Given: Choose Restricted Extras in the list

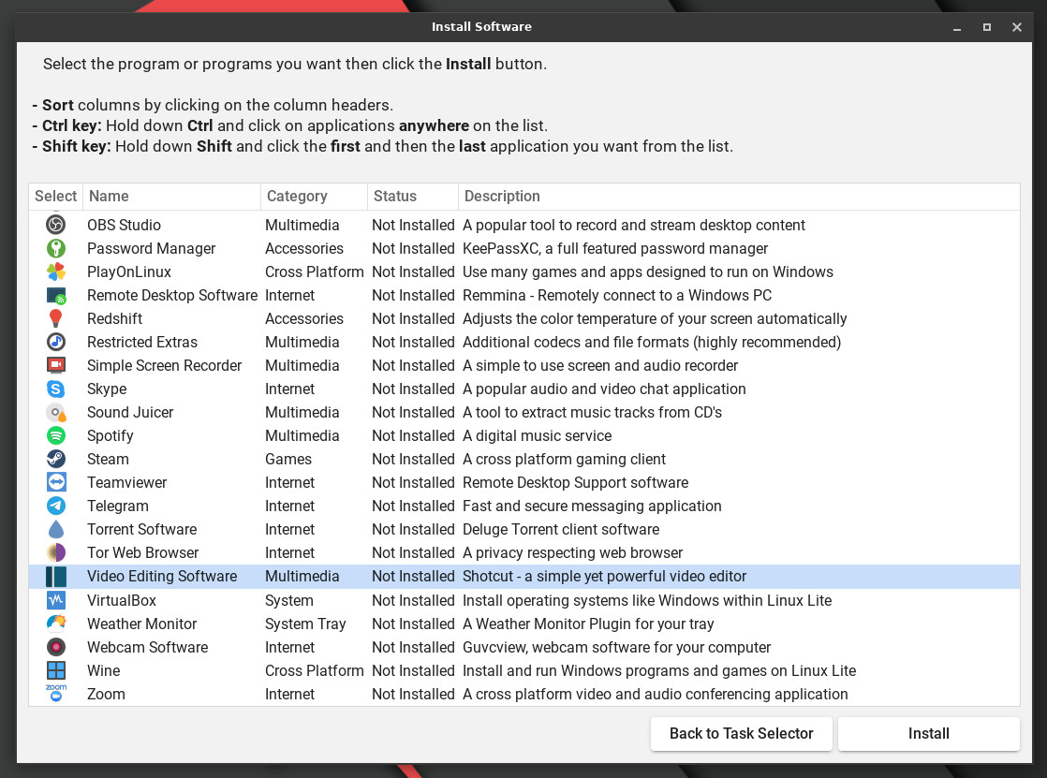Looking at the screenshot, I should coord(142,342).
